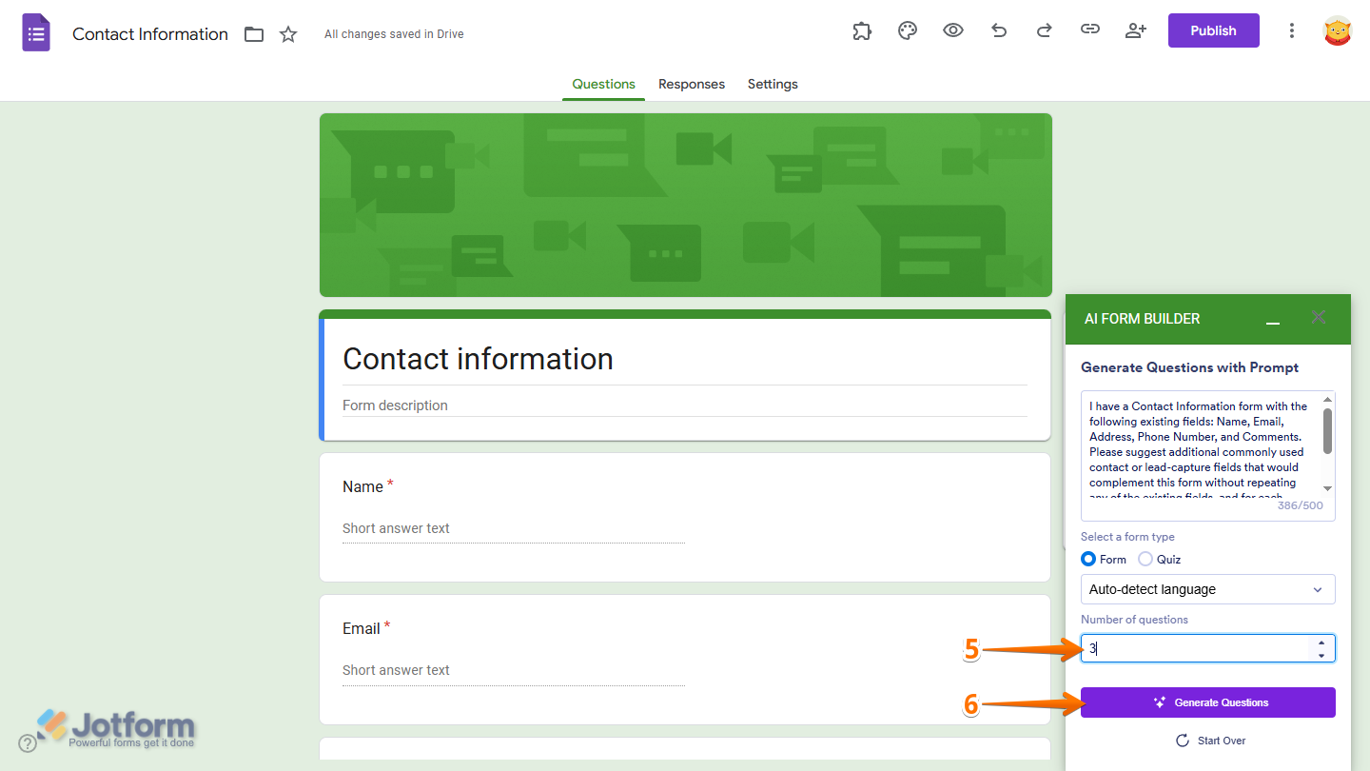Switch to the Settings tab
The width and height of the screenshot is (1370, 771).
coord(772,84)
